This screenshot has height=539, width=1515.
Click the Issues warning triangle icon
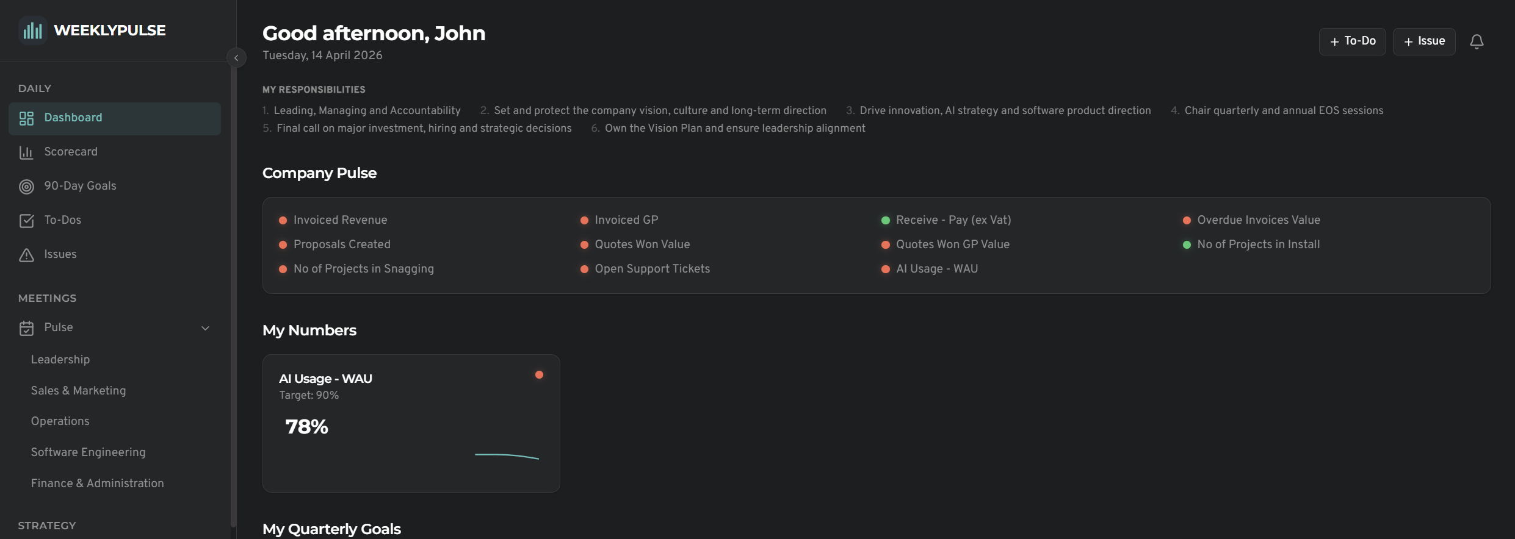(x=26, y=255)
